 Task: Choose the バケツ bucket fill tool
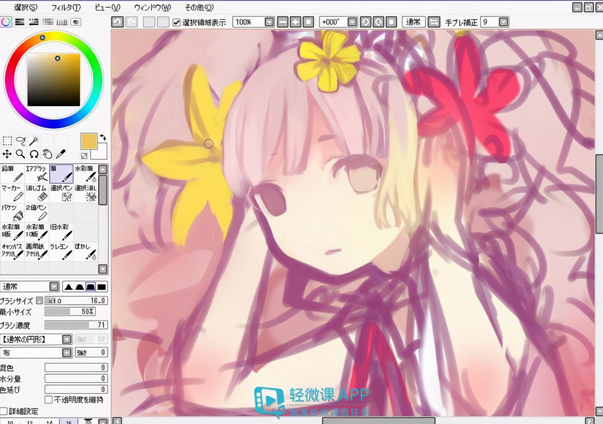(12, 212)
